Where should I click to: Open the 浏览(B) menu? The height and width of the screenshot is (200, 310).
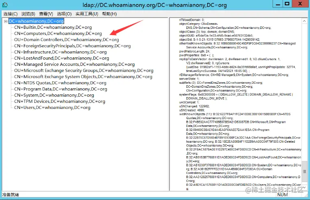coord(28,14)
